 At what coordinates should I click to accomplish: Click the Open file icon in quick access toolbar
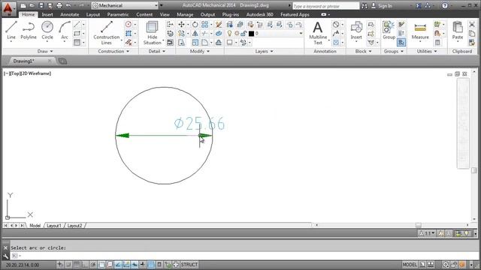click(32, 5)
